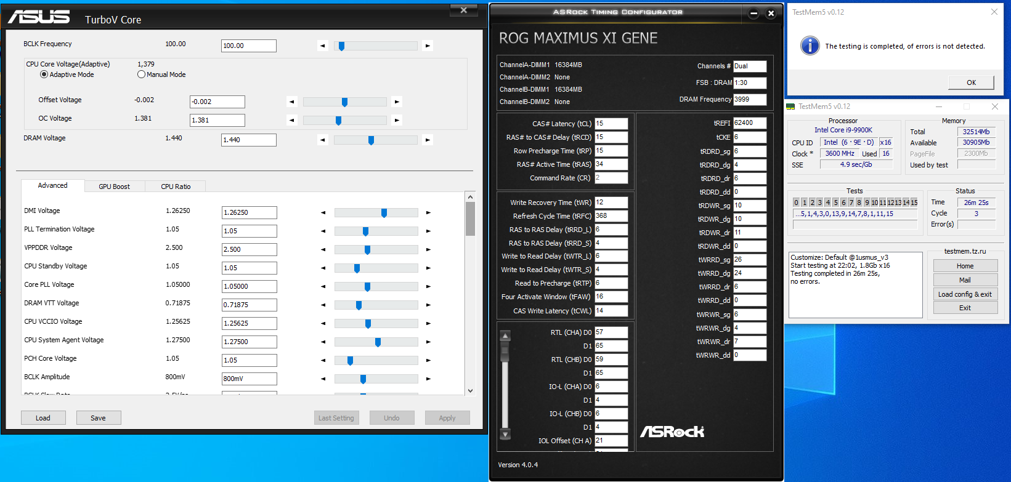Click the BCLK Frequency input field

click(x=249, y=46)
